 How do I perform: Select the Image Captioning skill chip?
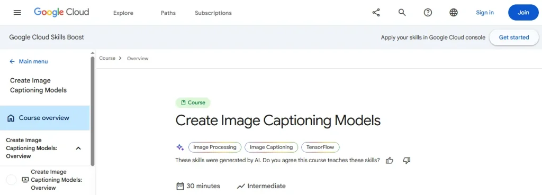pos(272,147)
